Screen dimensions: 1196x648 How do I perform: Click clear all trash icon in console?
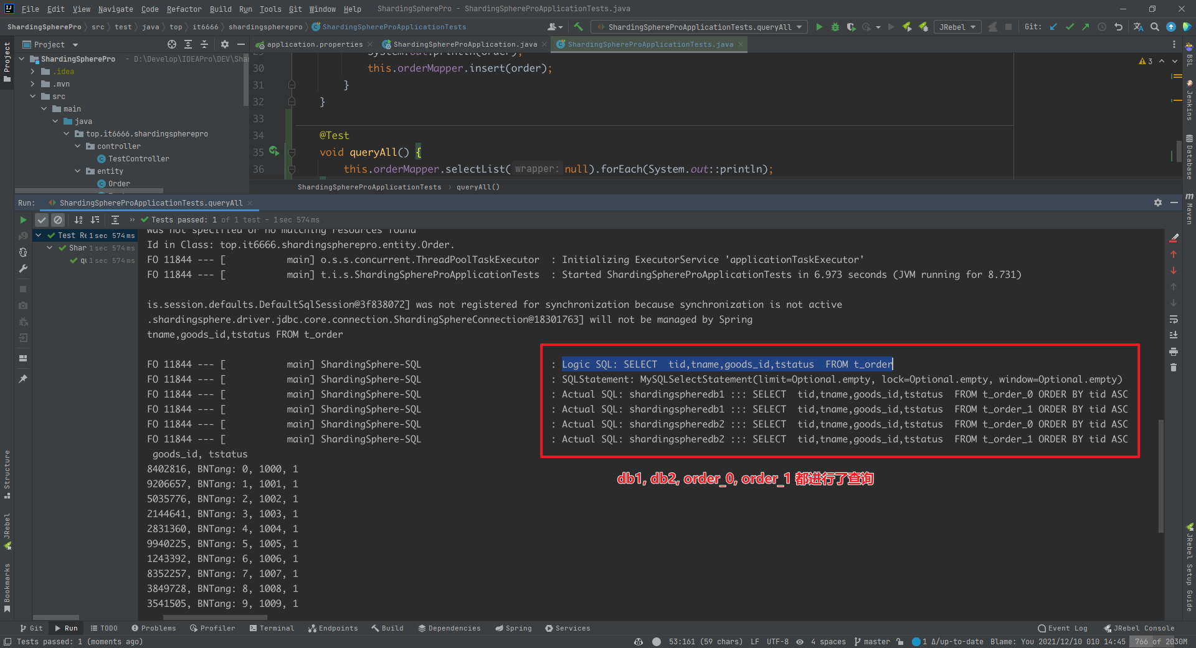click(x=1174, y=368)
